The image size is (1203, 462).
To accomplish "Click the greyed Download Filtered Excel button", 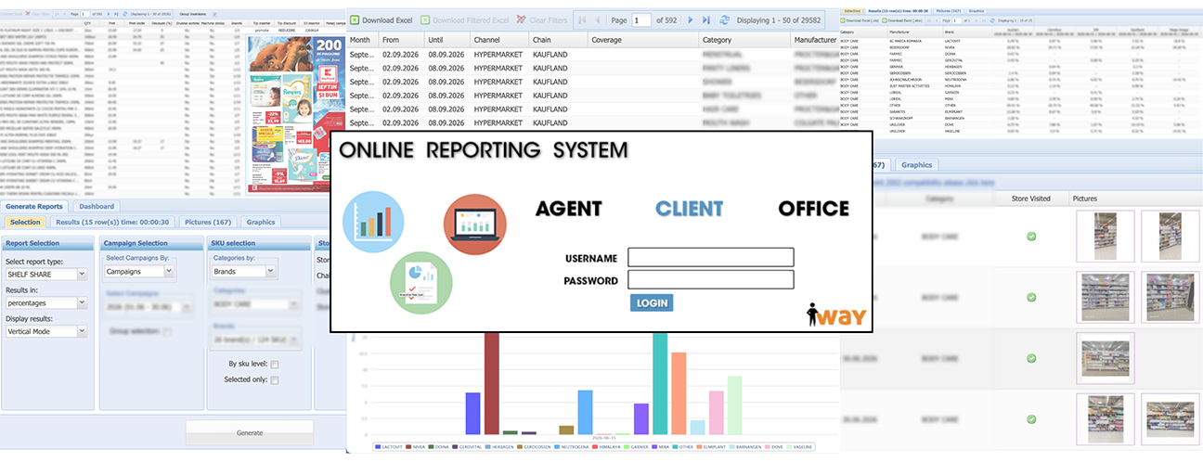I will coord(464,19).
